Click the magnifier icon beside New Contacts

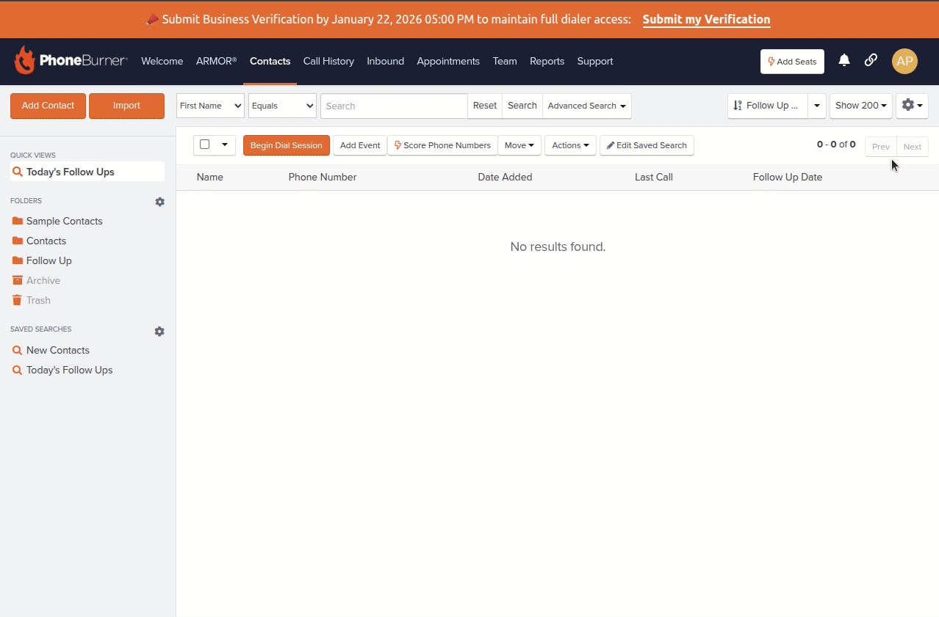point(18,351)
